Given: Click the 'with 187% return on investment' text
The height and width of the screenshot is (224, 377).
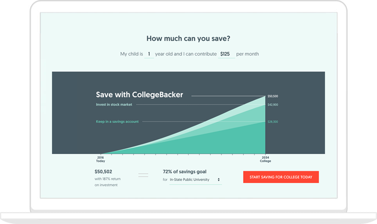Looking at the screenshot, I should [107, 182].
